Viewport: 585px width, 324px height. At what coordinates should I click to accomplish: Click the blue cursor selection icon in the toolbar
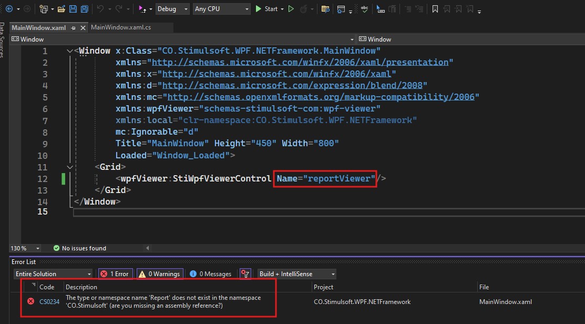pos(380,9)
